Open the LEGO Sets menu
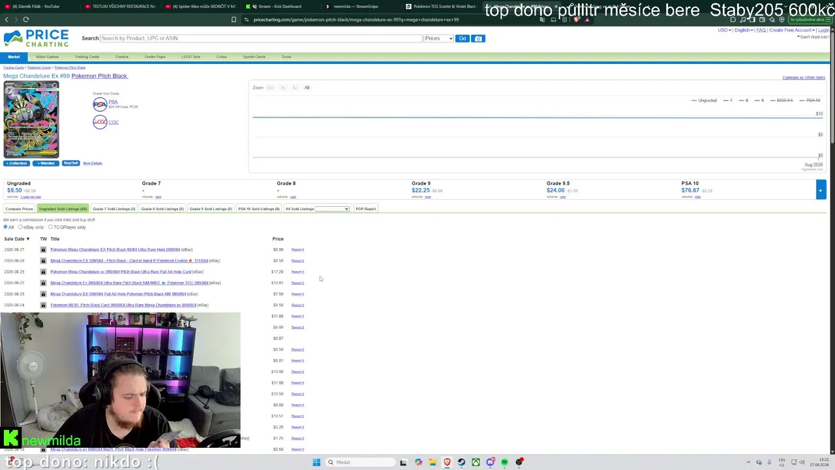Viewport: 835px width, 470px height. tap(191, 57)
